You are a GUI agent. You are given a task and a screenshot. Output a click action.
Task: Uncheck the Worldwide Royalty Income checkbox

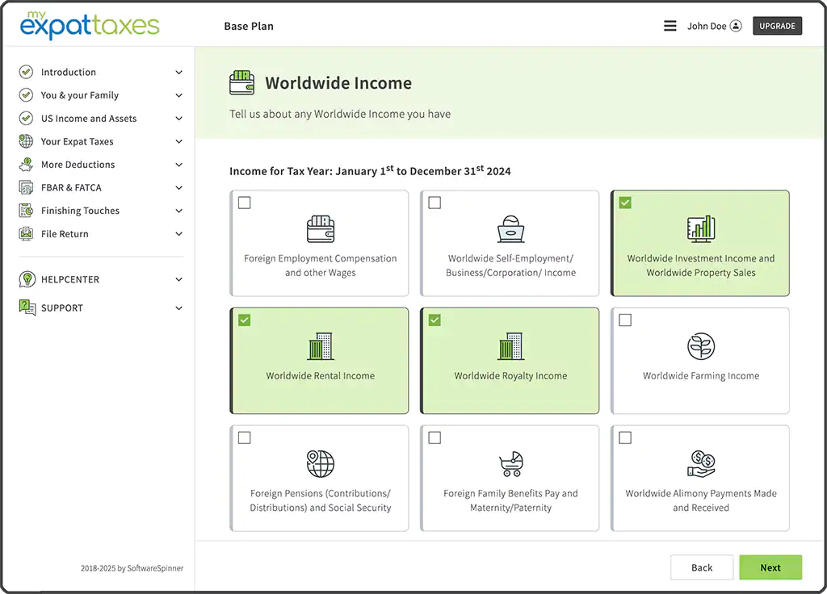434,320
